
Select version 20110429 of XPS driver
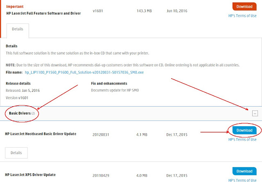pyautogui.click(x=101, y=175)
